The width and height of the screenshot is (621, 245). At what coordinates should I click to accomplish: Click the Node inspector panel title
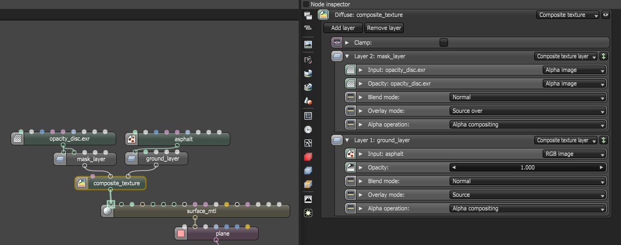click(330, 4)
